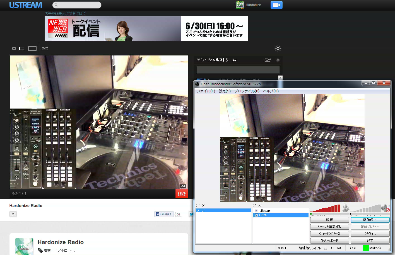Click the 66 like count box
Viewport: 395px width, 255px height.
click(178, 214)
